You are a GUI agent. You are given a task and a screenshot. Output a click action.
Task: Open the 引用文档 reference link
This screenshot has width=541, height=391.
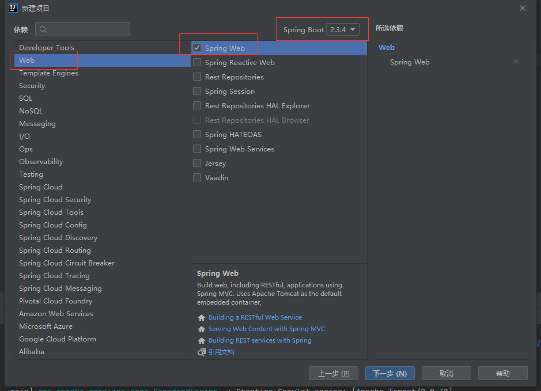(x=221, y=352)
